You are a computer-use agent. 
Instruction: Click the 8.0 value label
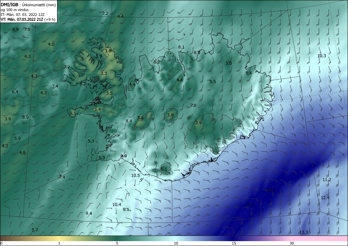[x=197, y=53]
